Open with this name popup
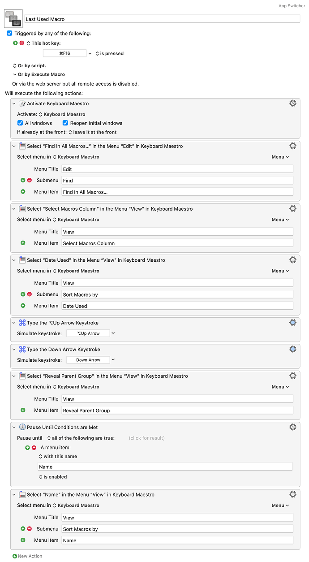Screen dimensions: 309x562 point(58,456)
